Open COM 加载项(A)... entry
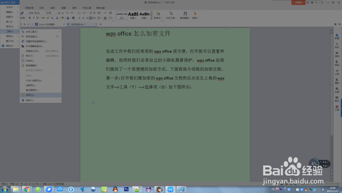This screenshot has height=193, width=342. [x=41, y=81]
